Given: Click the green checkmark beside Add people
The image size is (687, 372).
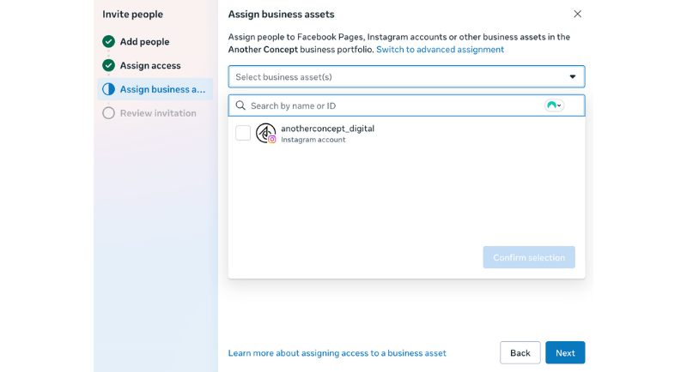Looking at the screenshot, I should pyautogui.click(x=109, y=41).
